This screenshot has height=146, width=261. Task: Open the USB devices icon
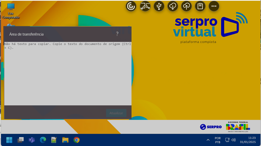click(159, 6)
